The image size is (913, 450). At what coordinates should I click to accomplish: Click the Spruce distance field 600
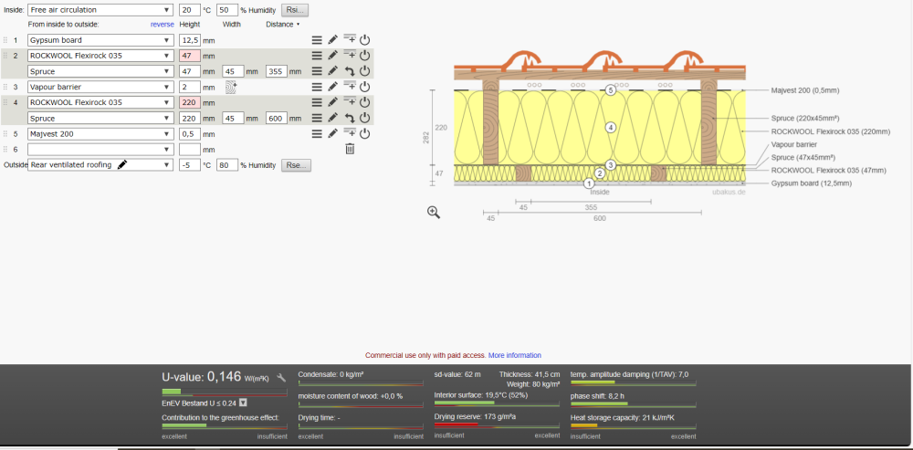pos(277,118)
